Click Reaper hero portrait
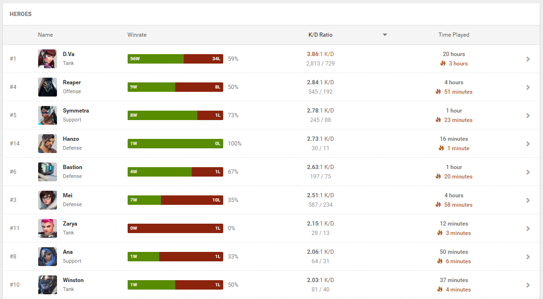This screenshot has width=543, height=299. point(48,87)
